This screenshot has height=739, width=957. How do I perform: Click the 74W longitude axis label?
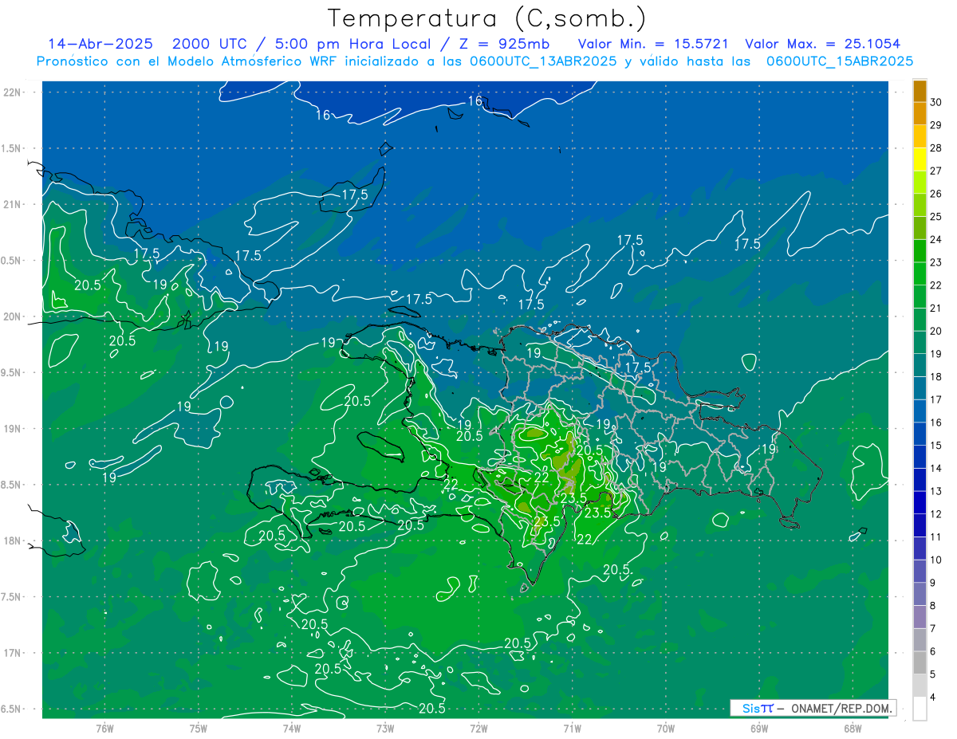[x=292, y=729]
